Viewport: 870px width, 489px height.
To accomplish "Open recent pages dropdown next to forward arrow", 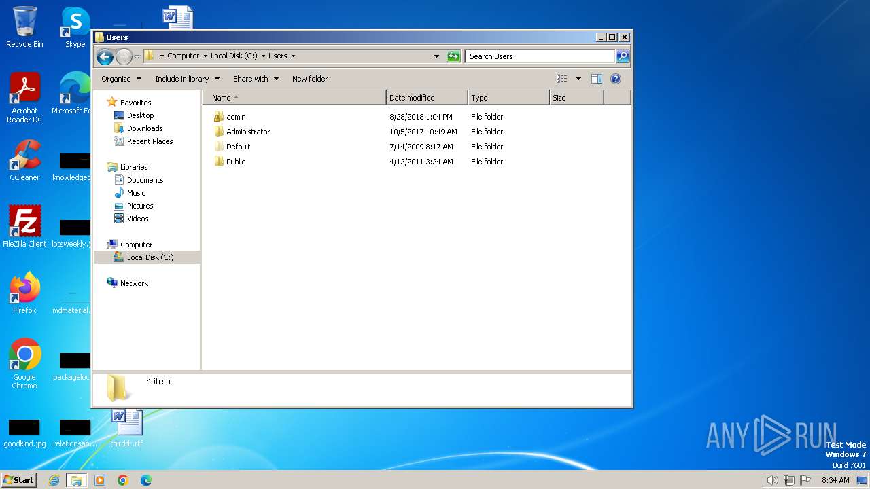I will [x=137, y=56].
